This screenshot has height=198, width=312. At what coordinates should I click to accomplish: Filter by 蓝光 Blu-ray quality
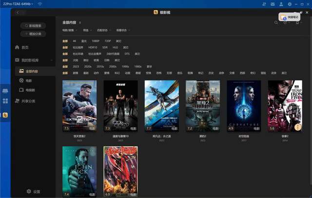pos(84,41)
